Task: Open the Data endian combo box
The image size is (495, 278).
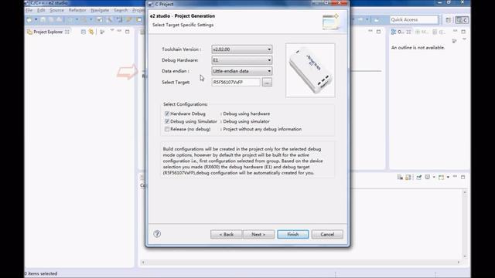Action: (242, 71)
